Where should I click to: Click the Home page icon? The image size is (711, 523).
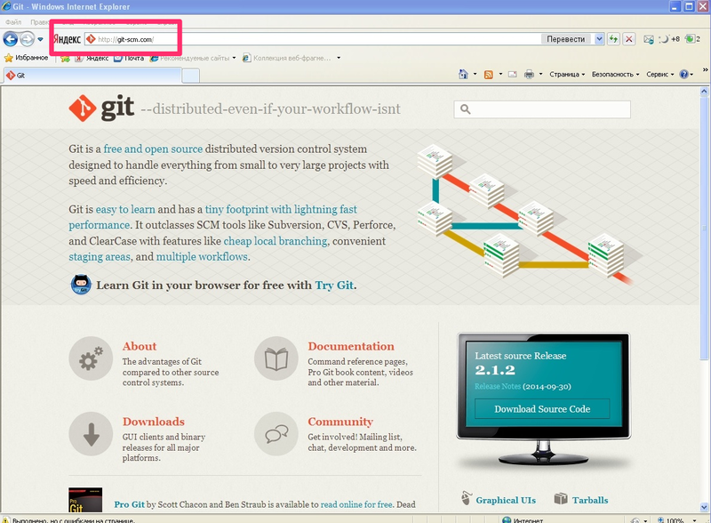[x=463, y=74]
